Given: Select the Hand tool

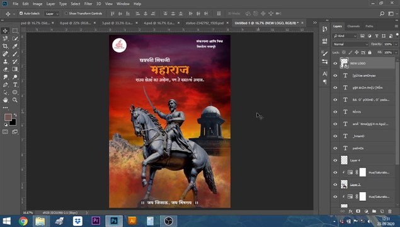Looking at the screenshot, I should (x=5, y=100).
